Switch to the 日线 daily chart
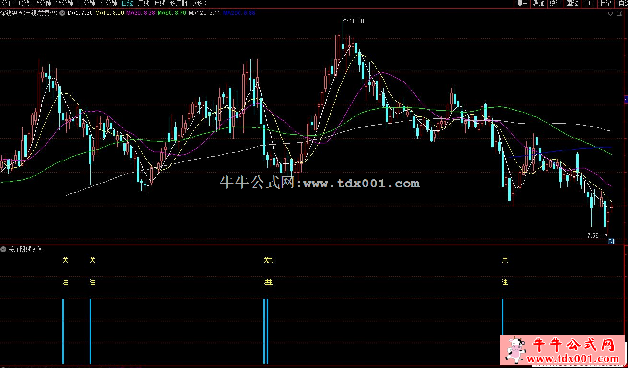This screenshot has width=628, height=368. pos(127,3)
